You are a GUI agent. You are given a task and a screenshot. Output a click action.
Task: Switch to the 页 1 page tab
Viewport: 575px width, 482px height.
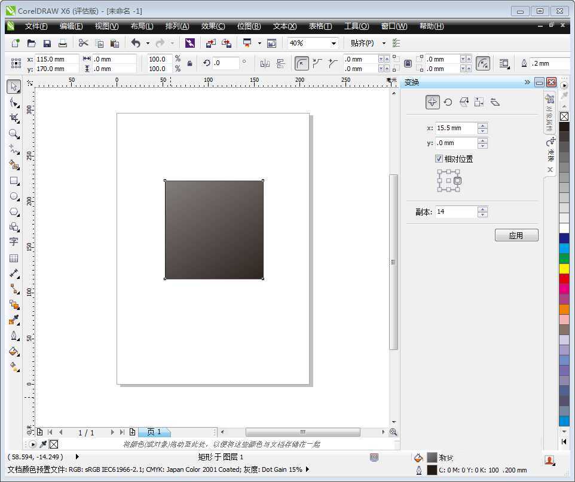[154, 432]
